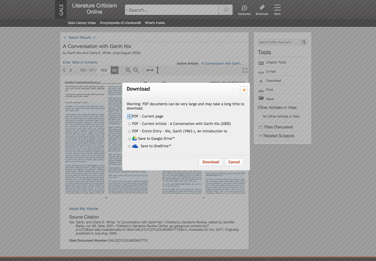Click the Go page button
The width and height of the screenshot is (376, 261).
pos(114,70)
